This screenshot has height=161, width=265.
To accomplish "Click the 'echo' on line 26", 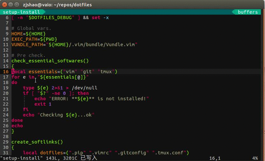I will (17, 126).
